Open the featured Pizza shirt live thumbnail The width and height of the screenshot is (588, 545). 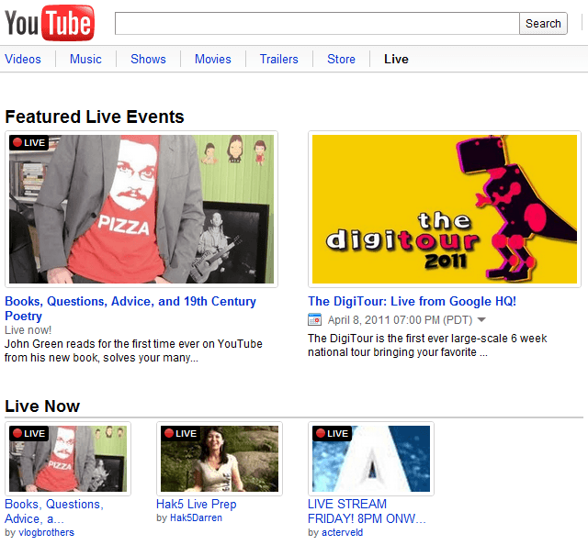point(141,209)
